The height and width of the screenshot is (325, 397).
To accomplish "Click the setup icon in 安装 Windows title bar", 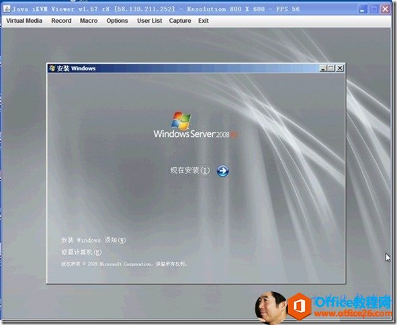I will (x=52, y=68).
